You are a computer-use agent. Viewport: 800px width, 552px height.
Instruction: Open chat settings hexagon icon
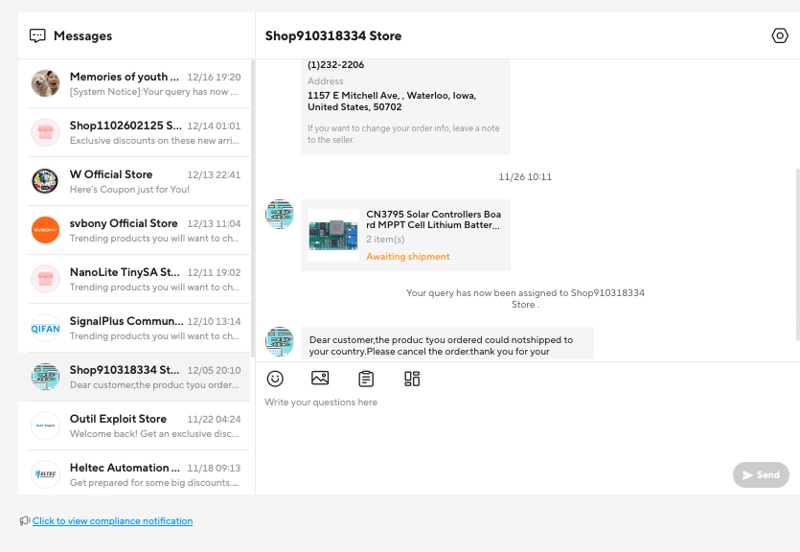coord(780,35)
